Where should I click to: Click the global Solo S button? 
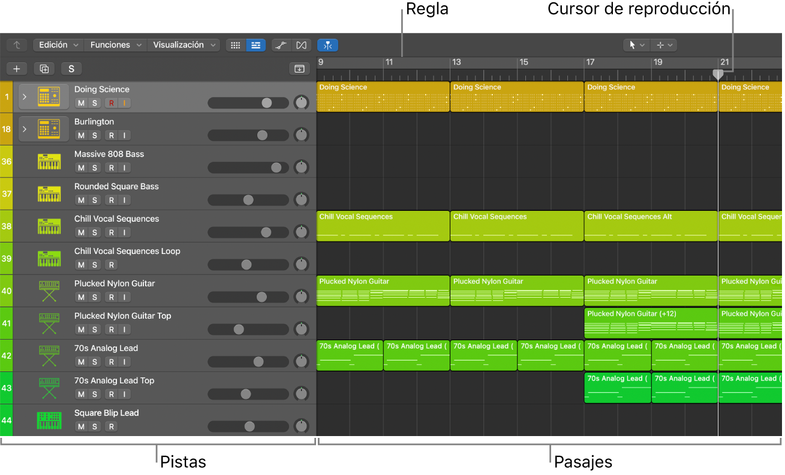click(x=71, y=69)
